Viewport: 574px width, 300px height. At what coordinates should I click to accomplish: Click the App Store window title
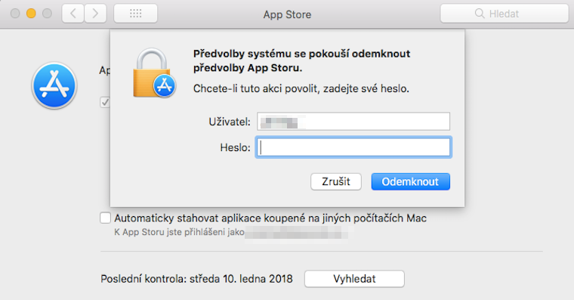point(287,14)
